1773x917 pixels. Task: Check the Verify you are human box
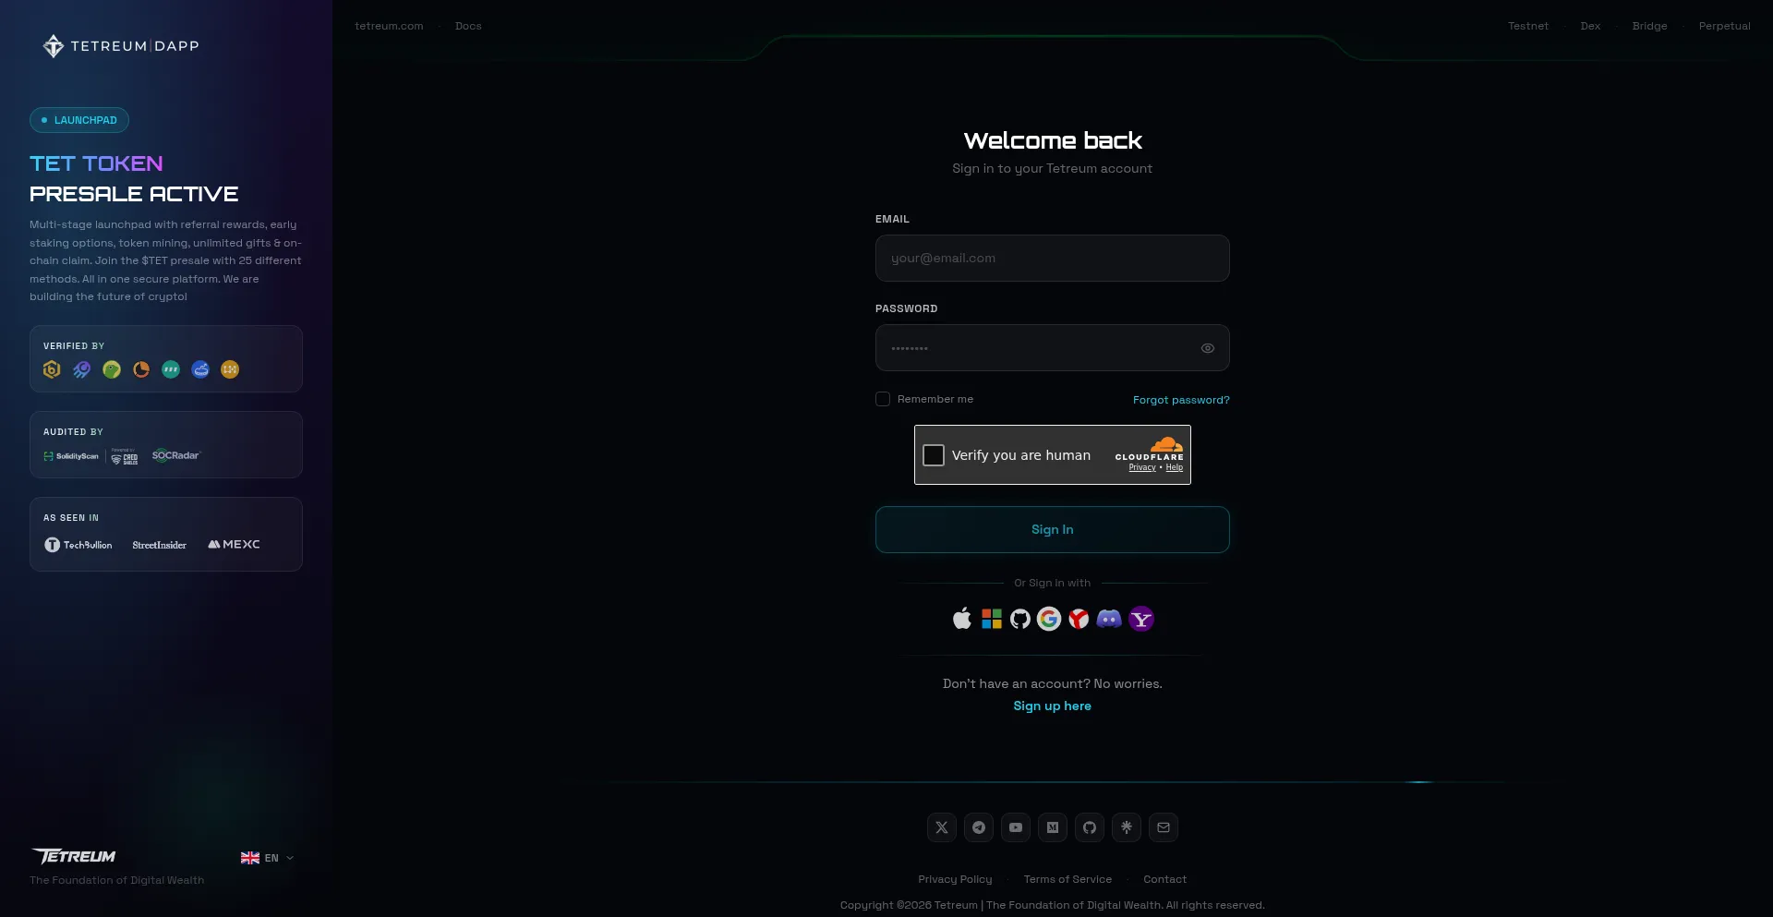934,455
